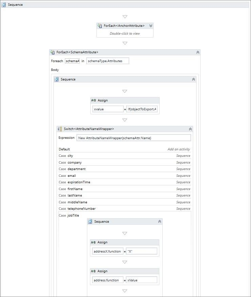Viewport: 251px width, 297px height.
Task: Click the jobTitle case Sequence icon
Action: [x=90, y=222]
